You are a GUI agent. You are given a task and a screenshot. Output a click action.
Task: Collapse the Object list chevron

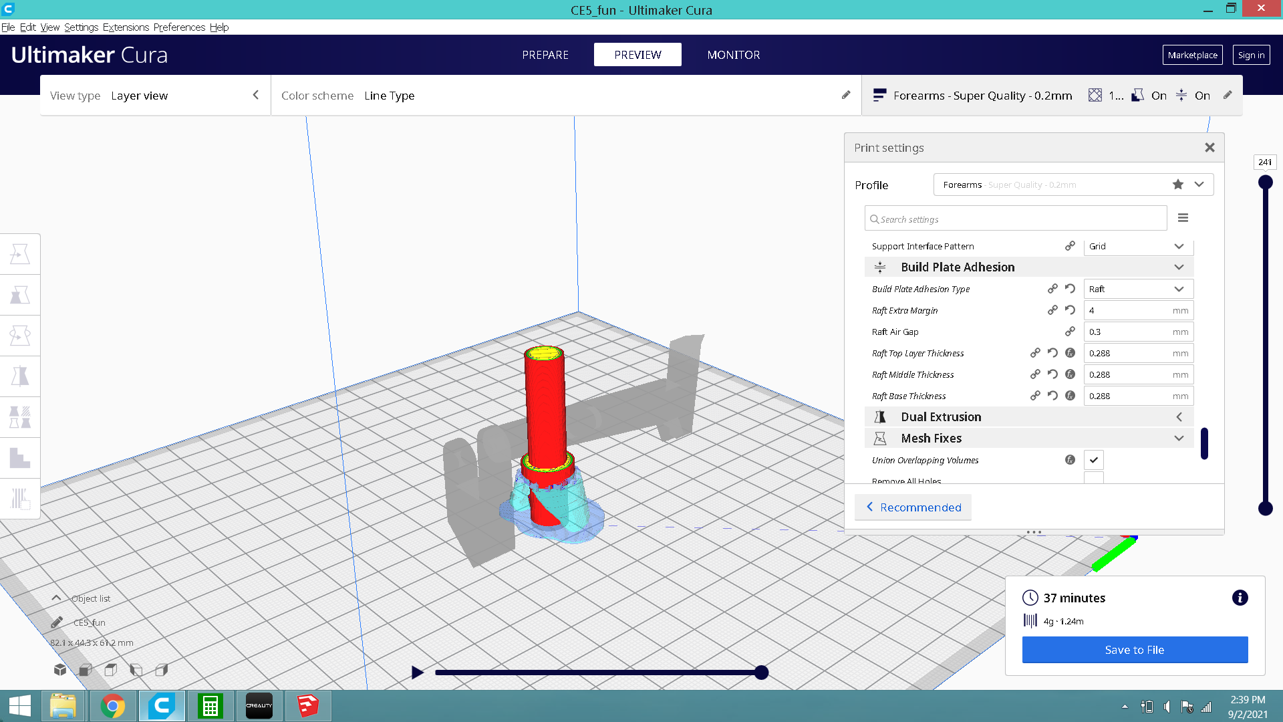(x=56, y=598)
